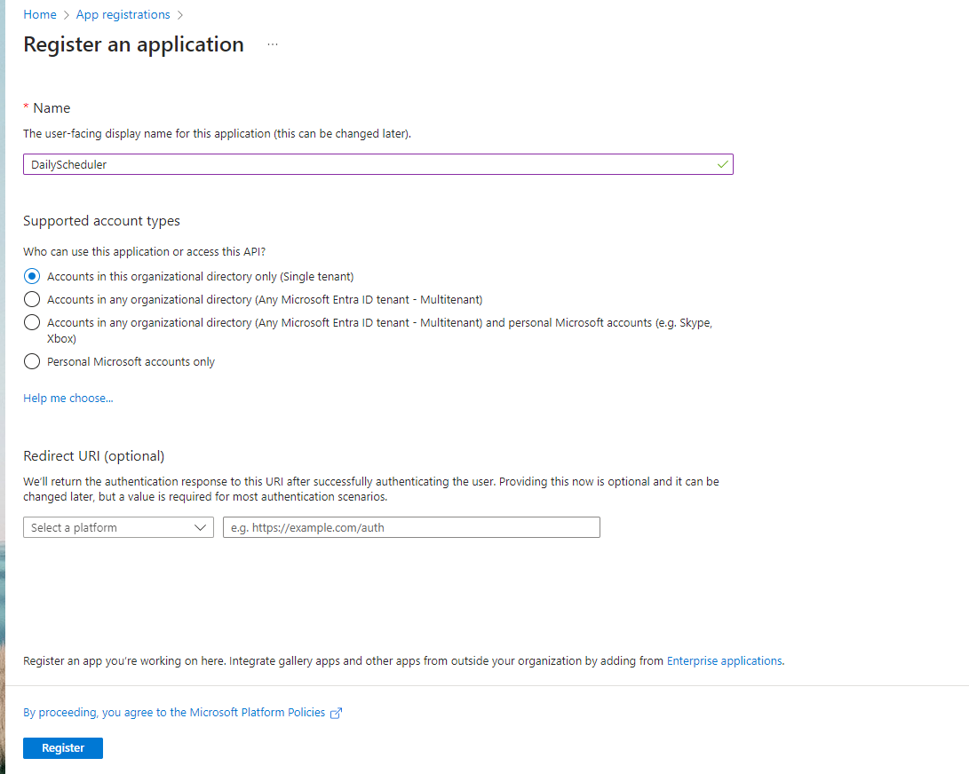
Task: Click the Register an application heading
Action: click(133, 44)
